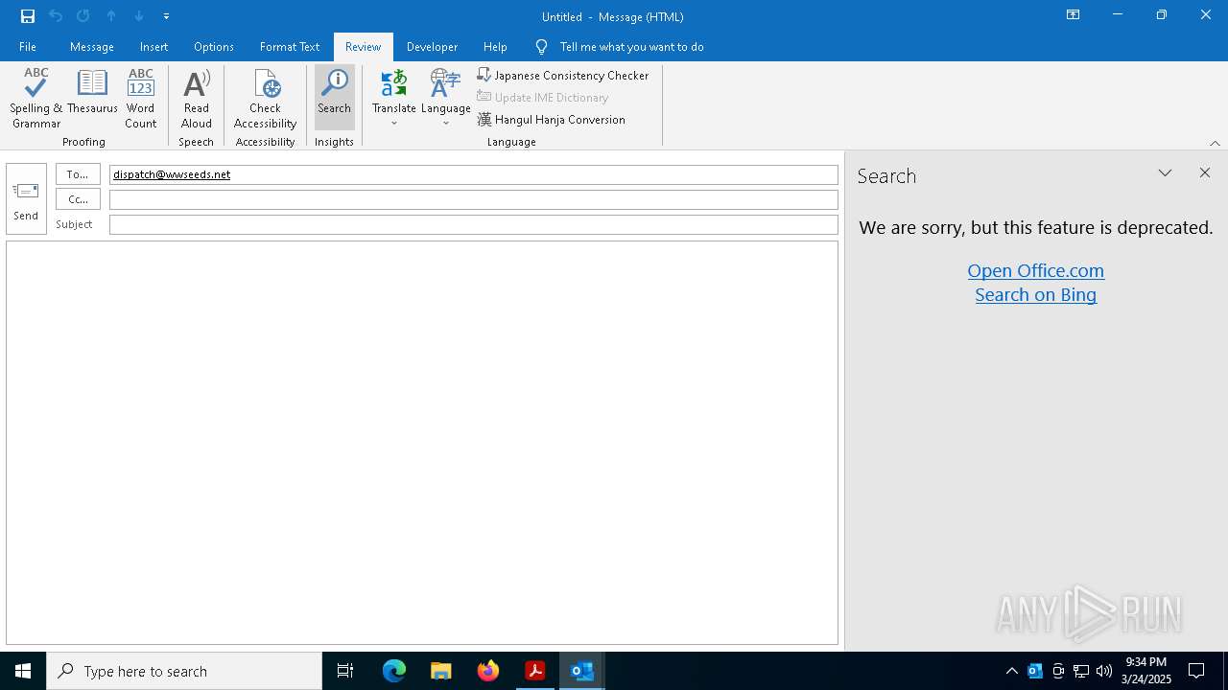Viewport: 1228px width, 690px height.
Task: Click the Search insights button
Action: [x=335, y=98]
